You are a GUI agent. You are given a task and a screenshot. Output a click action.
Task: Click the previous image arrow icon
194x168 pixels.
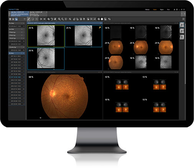[x=41, y=19]
